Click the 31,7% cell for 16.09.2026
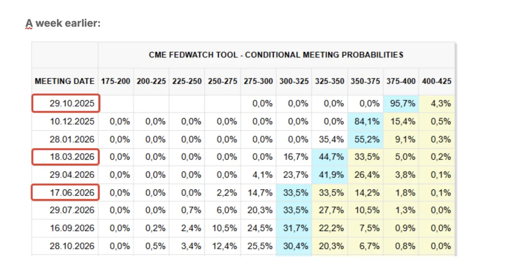Viewport: 520px width, 277px height. [294, 228]
